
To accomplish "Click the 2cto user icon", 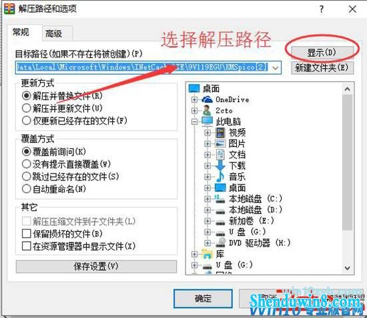I will tap(207, 110).
